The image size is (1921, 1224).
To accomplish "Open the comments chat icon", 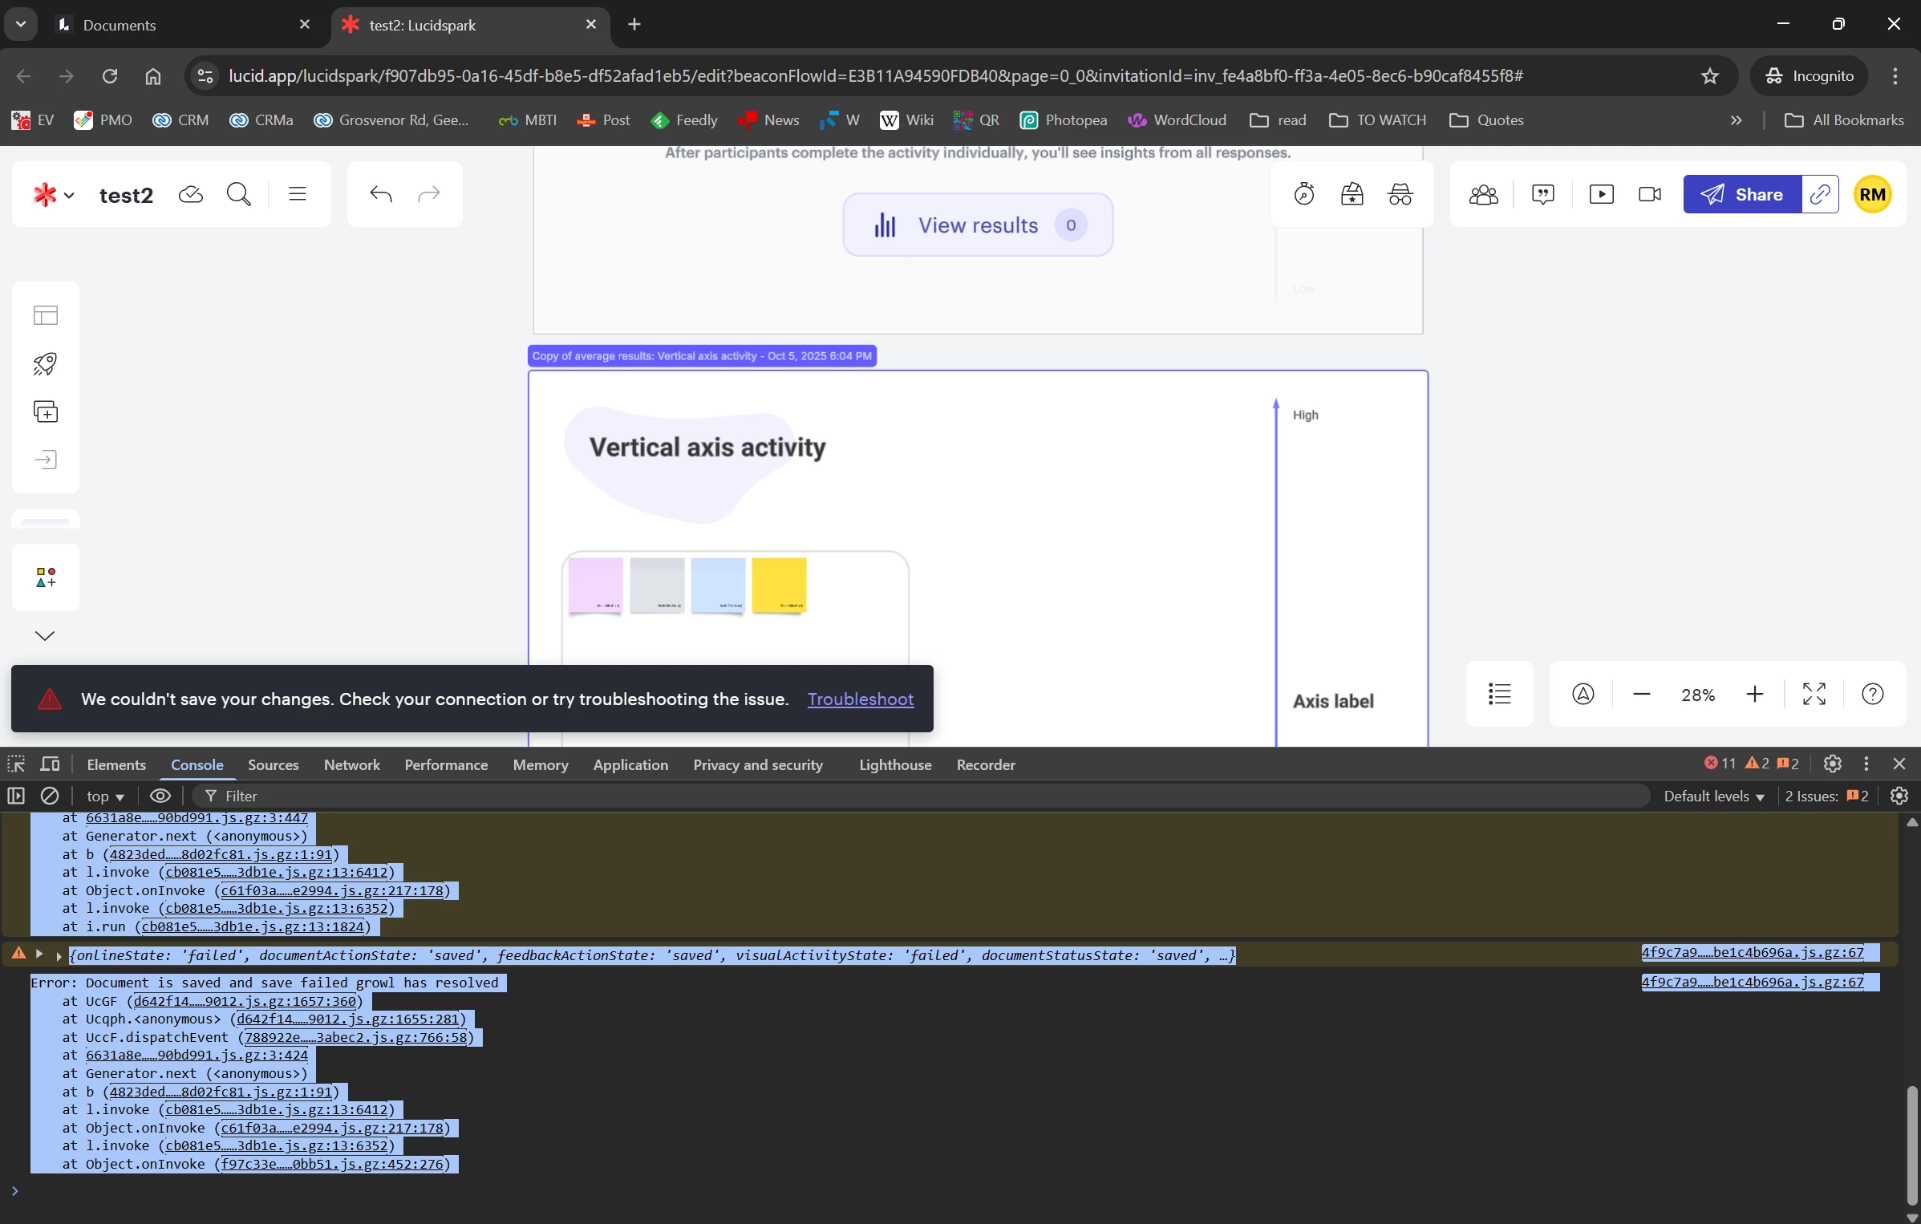I will click(x=1542, y=194).
